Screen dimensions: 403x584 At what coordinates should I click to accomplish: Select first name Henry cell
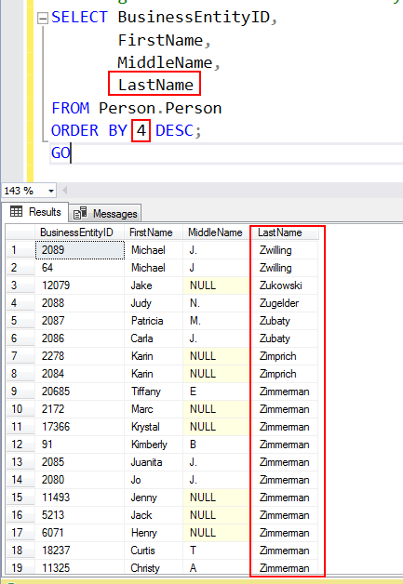point(154,533)
